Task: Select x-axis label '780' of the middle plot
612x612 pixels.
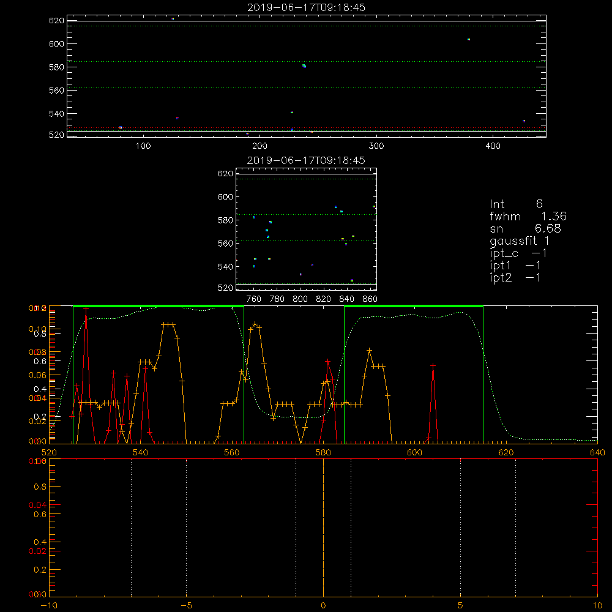Action: [277, 299]
